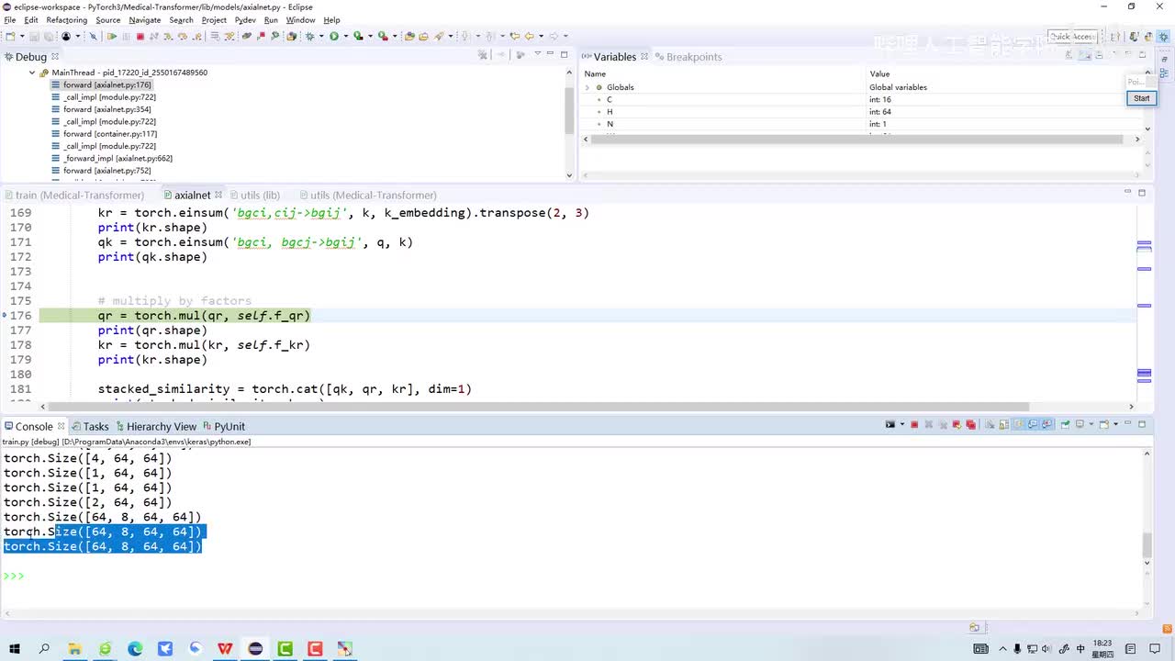Click the Debug bug icon in toolbar
This screenshot has width=1175, height=661.
click(x=309, y=37)
